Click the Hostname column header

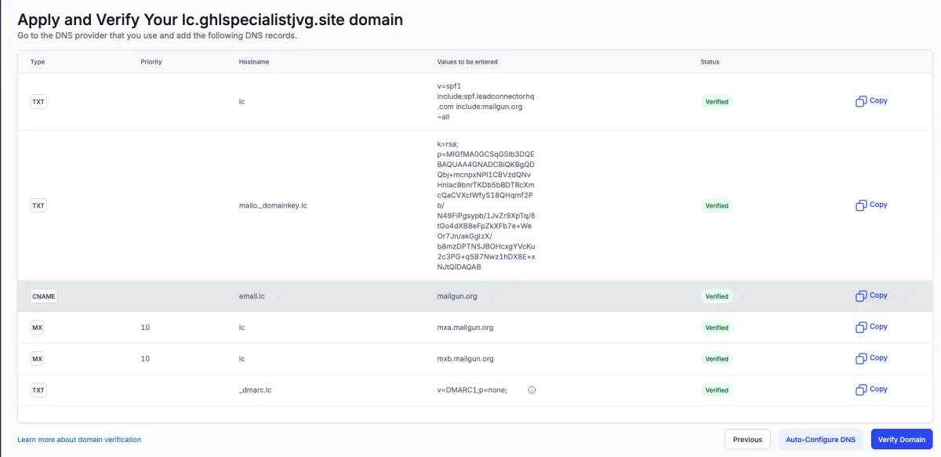(254, 62)
